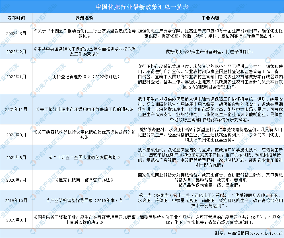Select the 2019年9月 date cell

(x=16, y=219)
